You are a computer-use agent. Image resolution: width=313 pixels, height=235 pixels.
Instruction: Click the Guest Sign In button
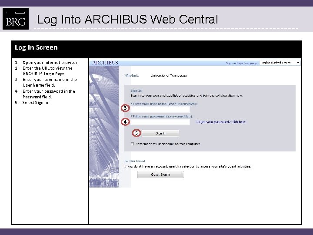coord(160,175)
